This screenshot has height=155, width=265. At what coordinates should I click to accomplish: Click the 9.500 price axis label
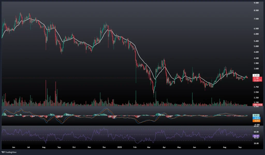[x=256, y=3]
